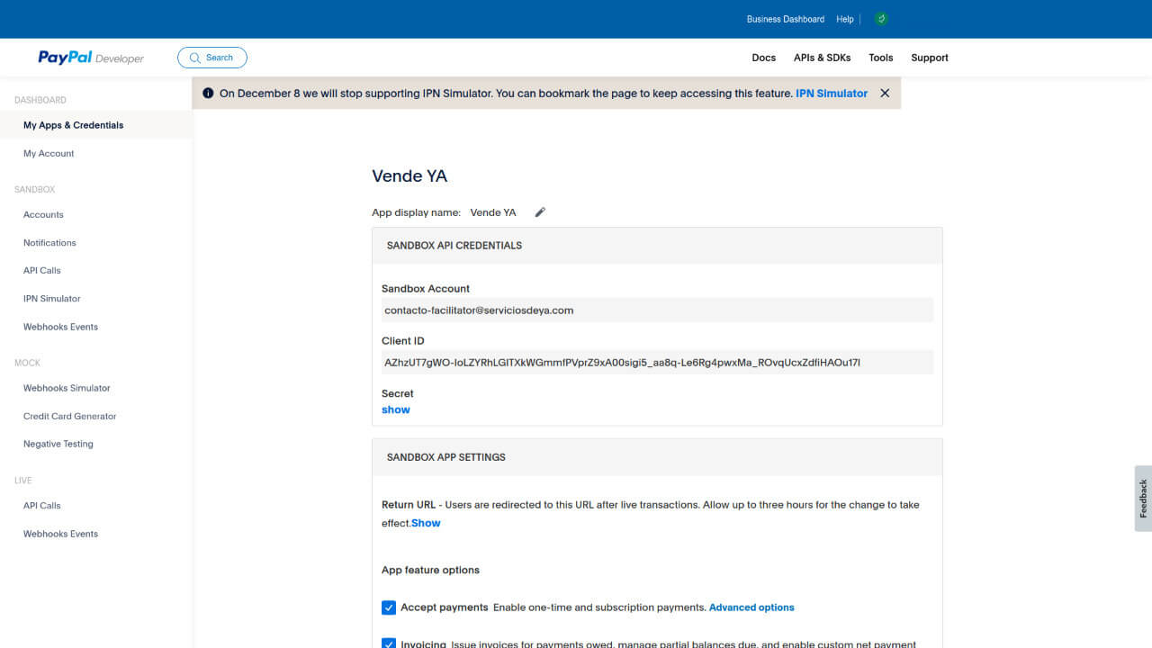Image resolution: width=1152 pixels, height=648 pixels.
Task: Click the Help link in the top bar
Action: pos(844,19)
